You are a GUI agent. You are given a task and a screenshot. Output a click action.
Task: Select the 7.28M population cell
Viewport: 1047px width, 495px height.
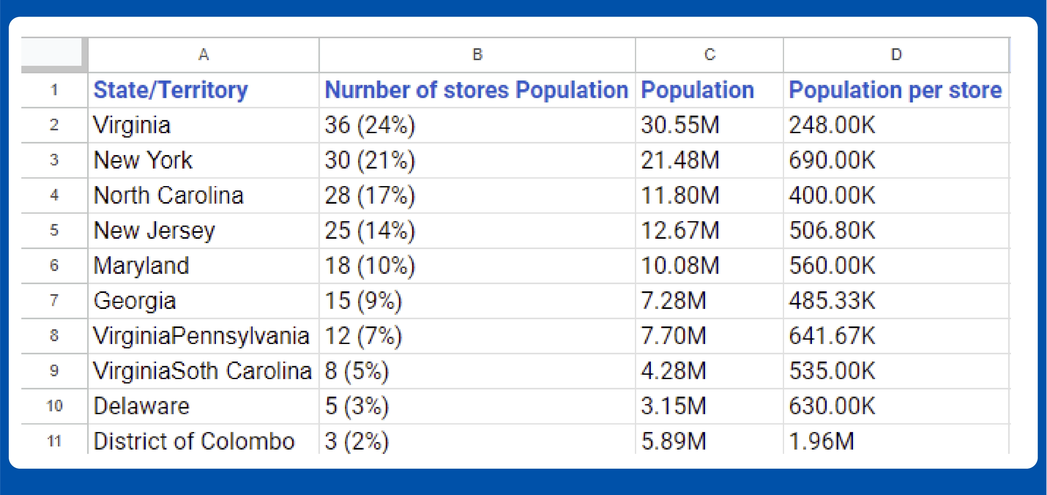click(709, 301)
